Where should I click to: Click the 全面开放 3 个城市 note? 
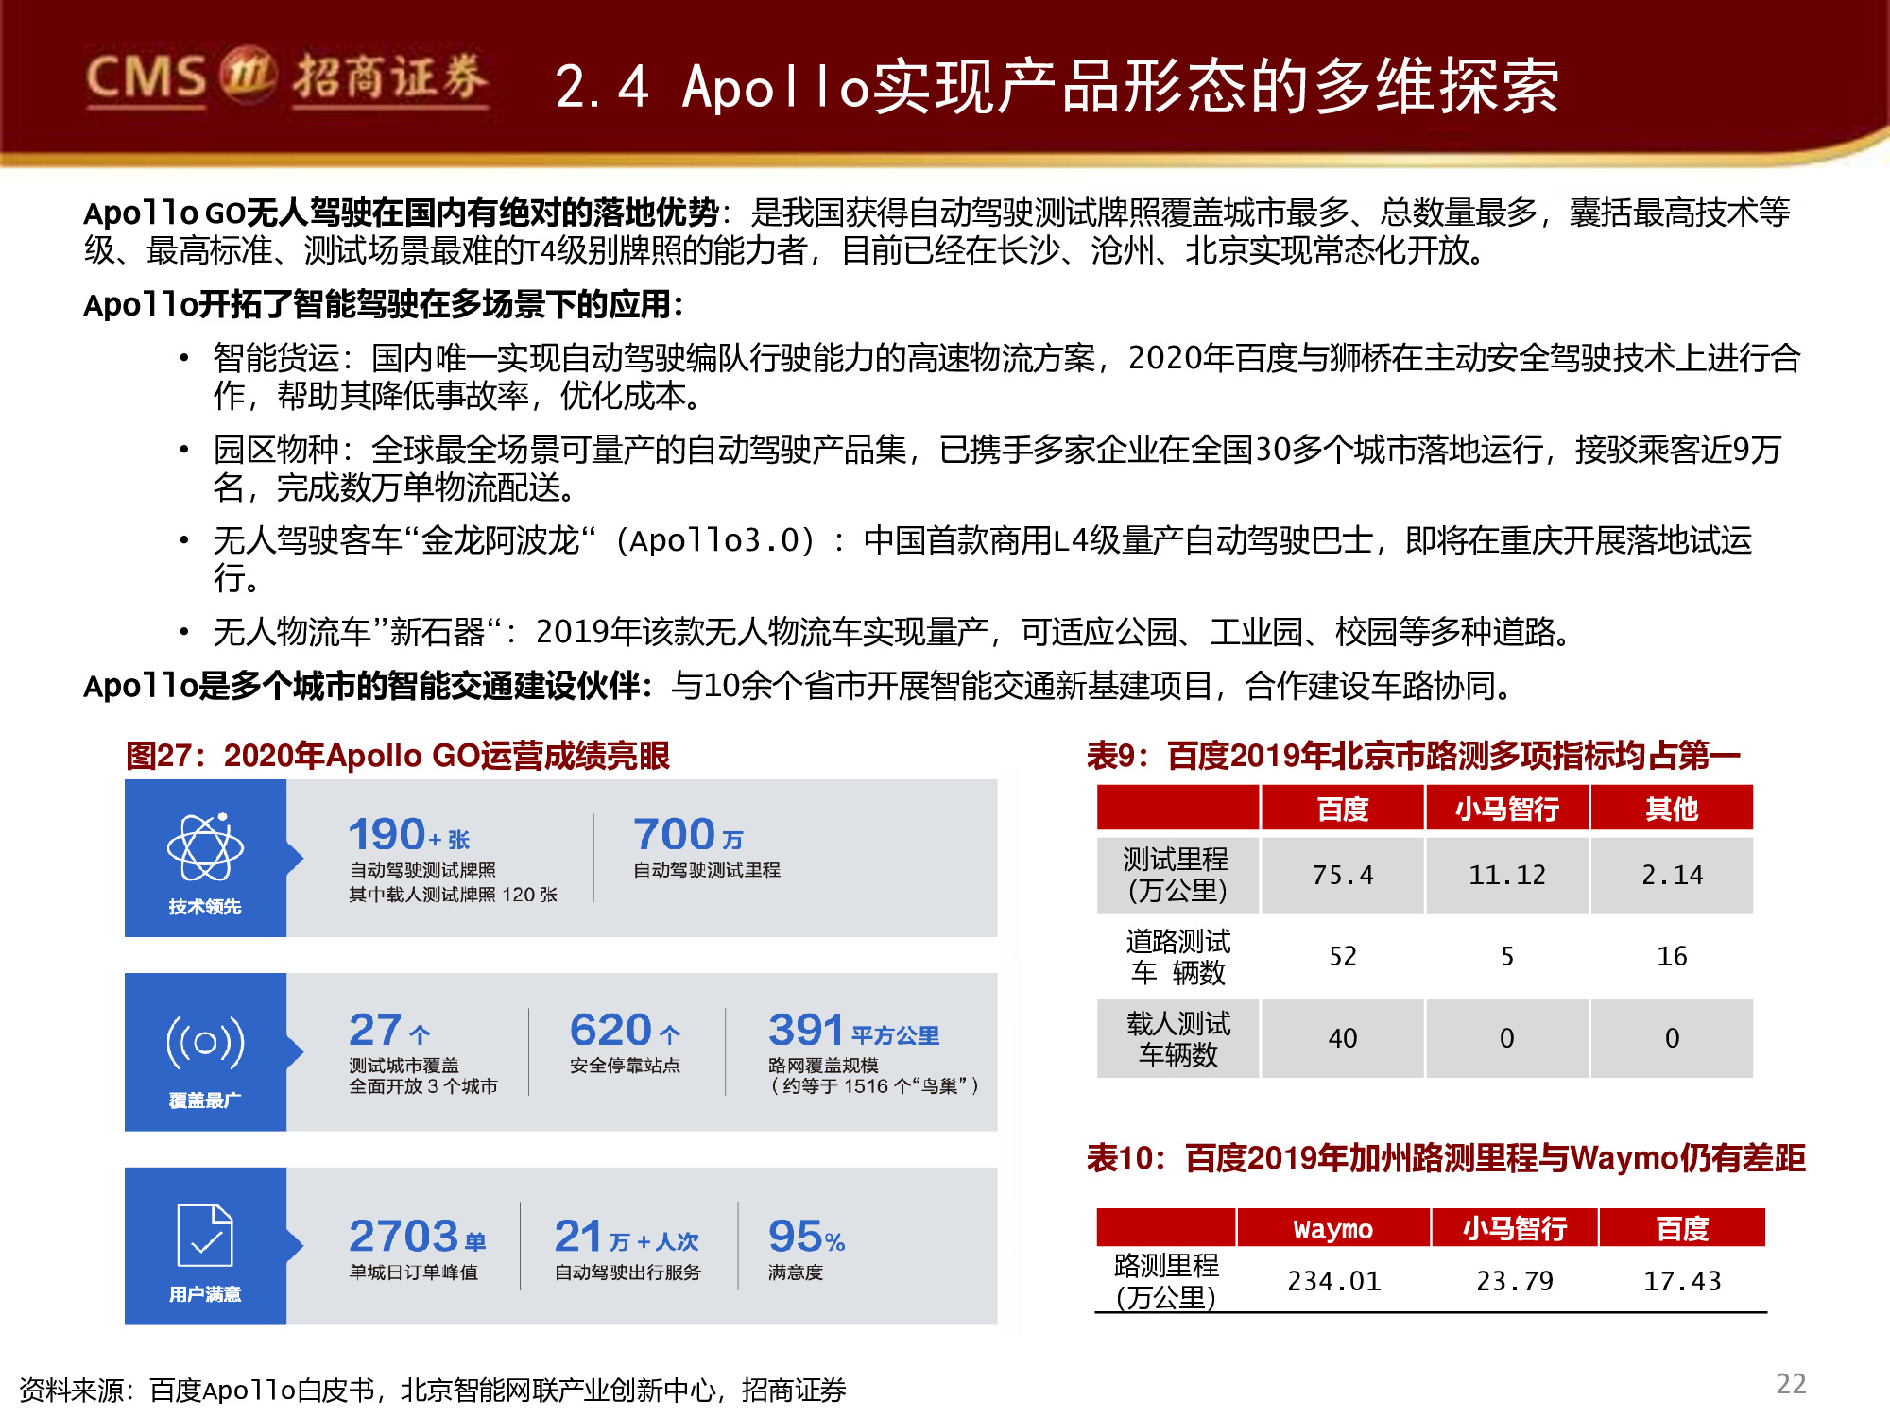pos(423,1086)
